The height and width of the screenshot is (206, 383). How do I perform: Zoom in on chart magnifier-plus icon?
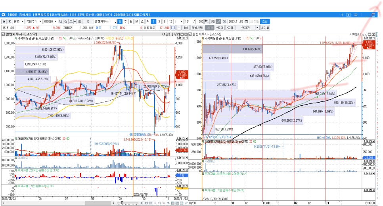pos(155,203)
